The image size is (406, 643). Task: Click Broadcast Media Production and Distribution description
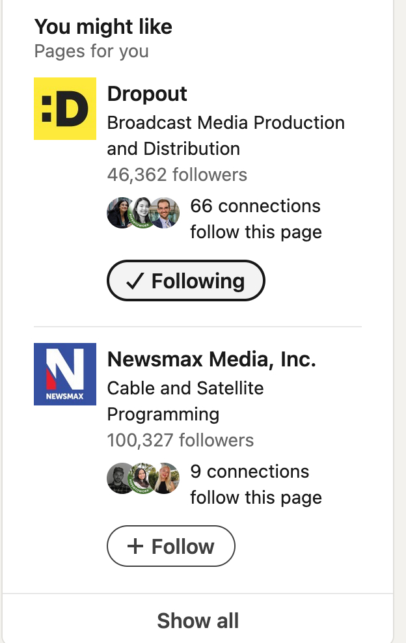pyautogui.click(x=225, y=135)
